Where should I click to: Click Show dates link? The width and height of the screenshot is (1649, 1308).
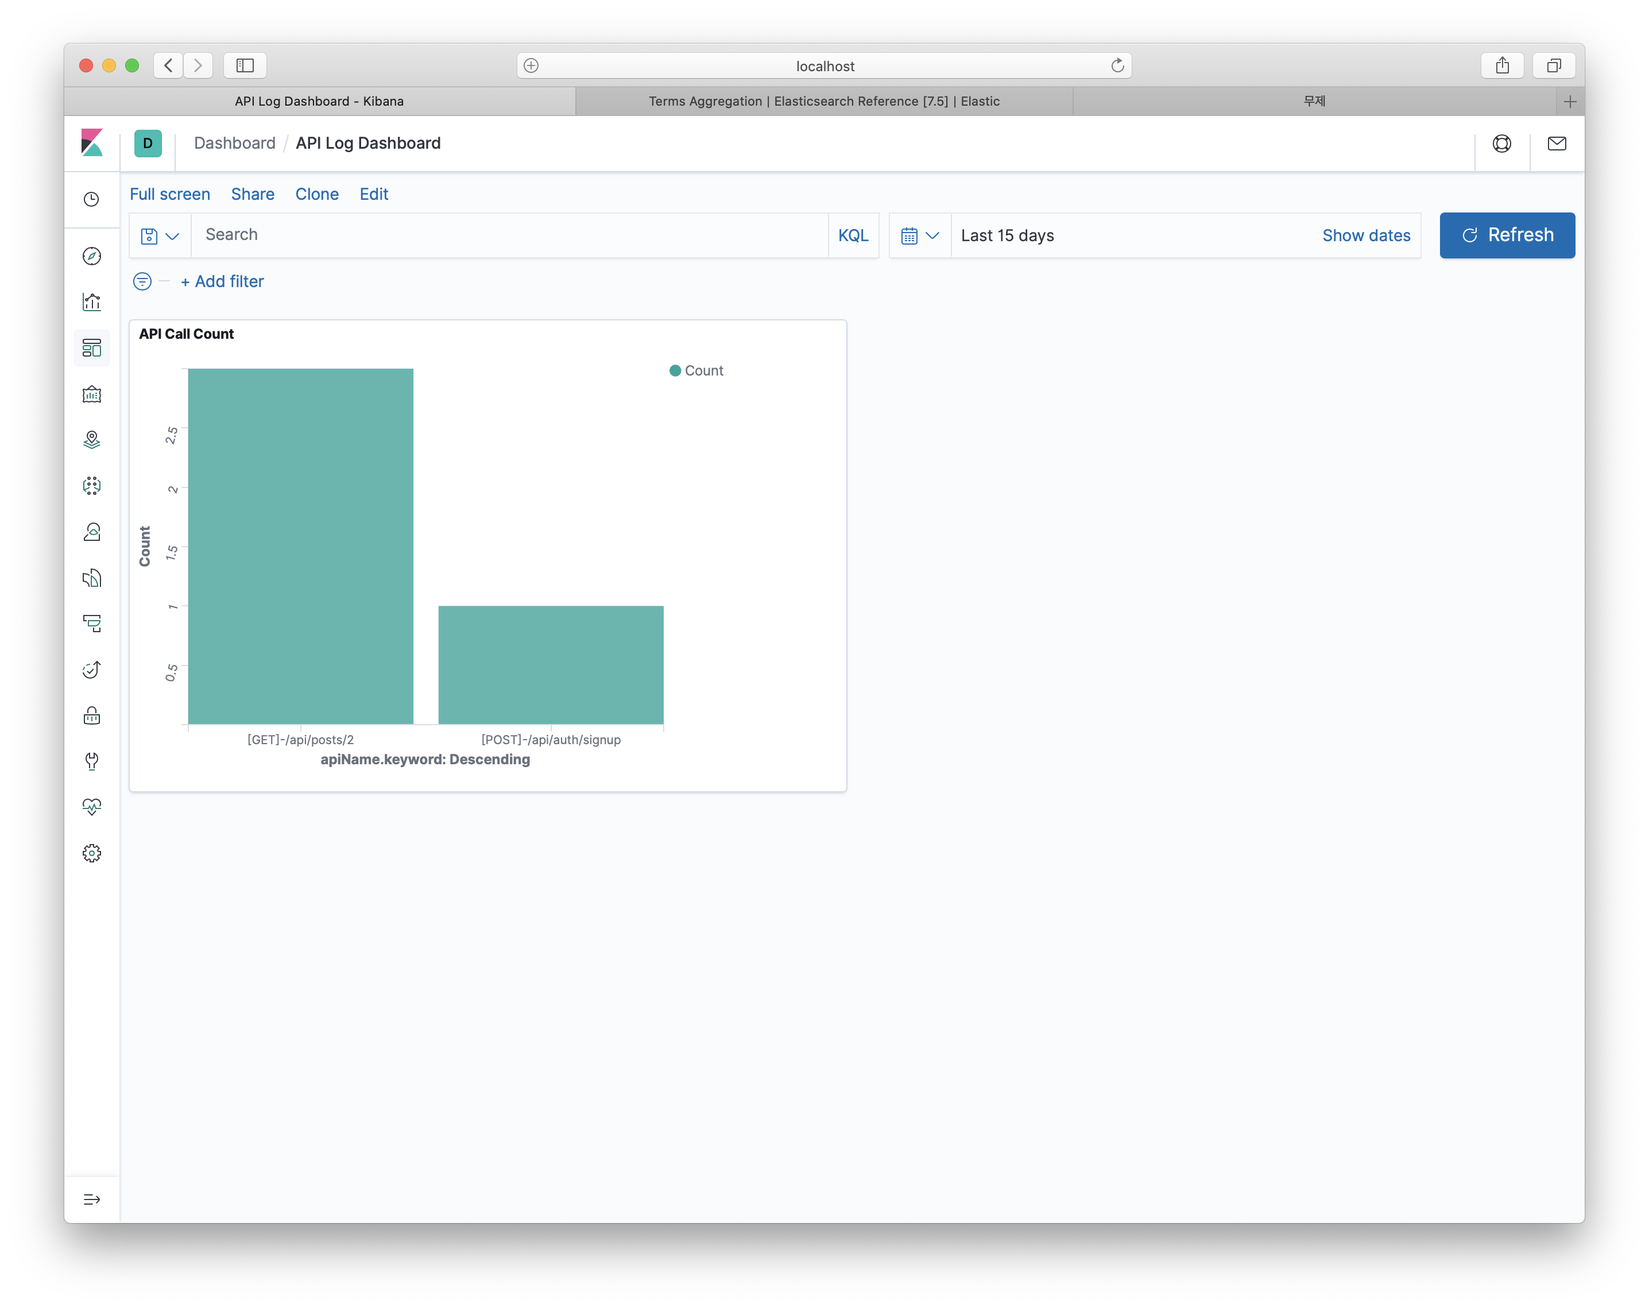click(1366, 235)
